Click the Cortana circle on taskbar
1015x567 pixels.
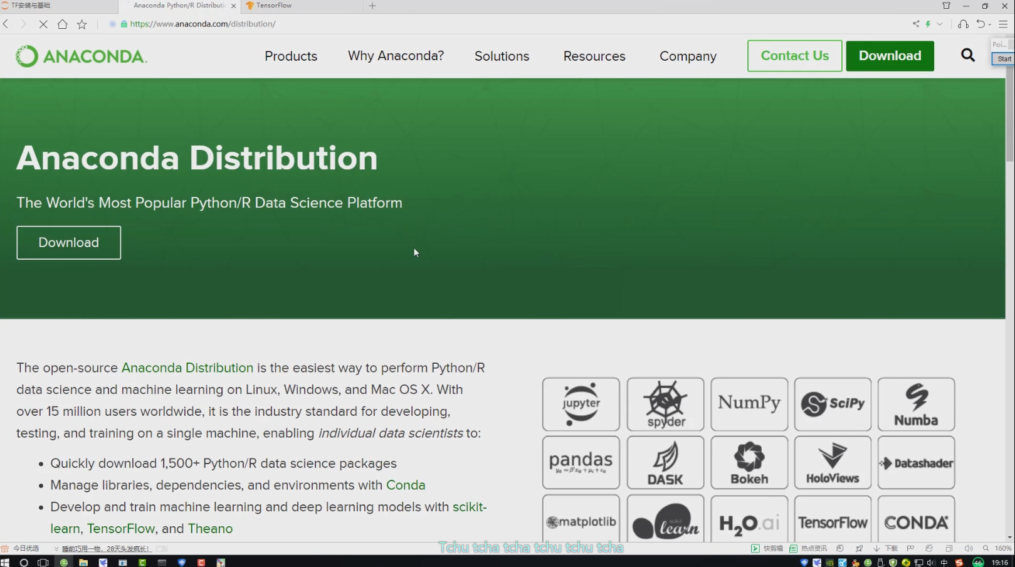[x=24, y=562]
